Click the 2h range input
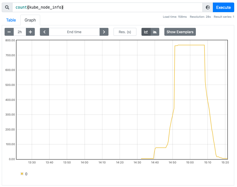The image size is (237, 187). [x=20, y=32]
